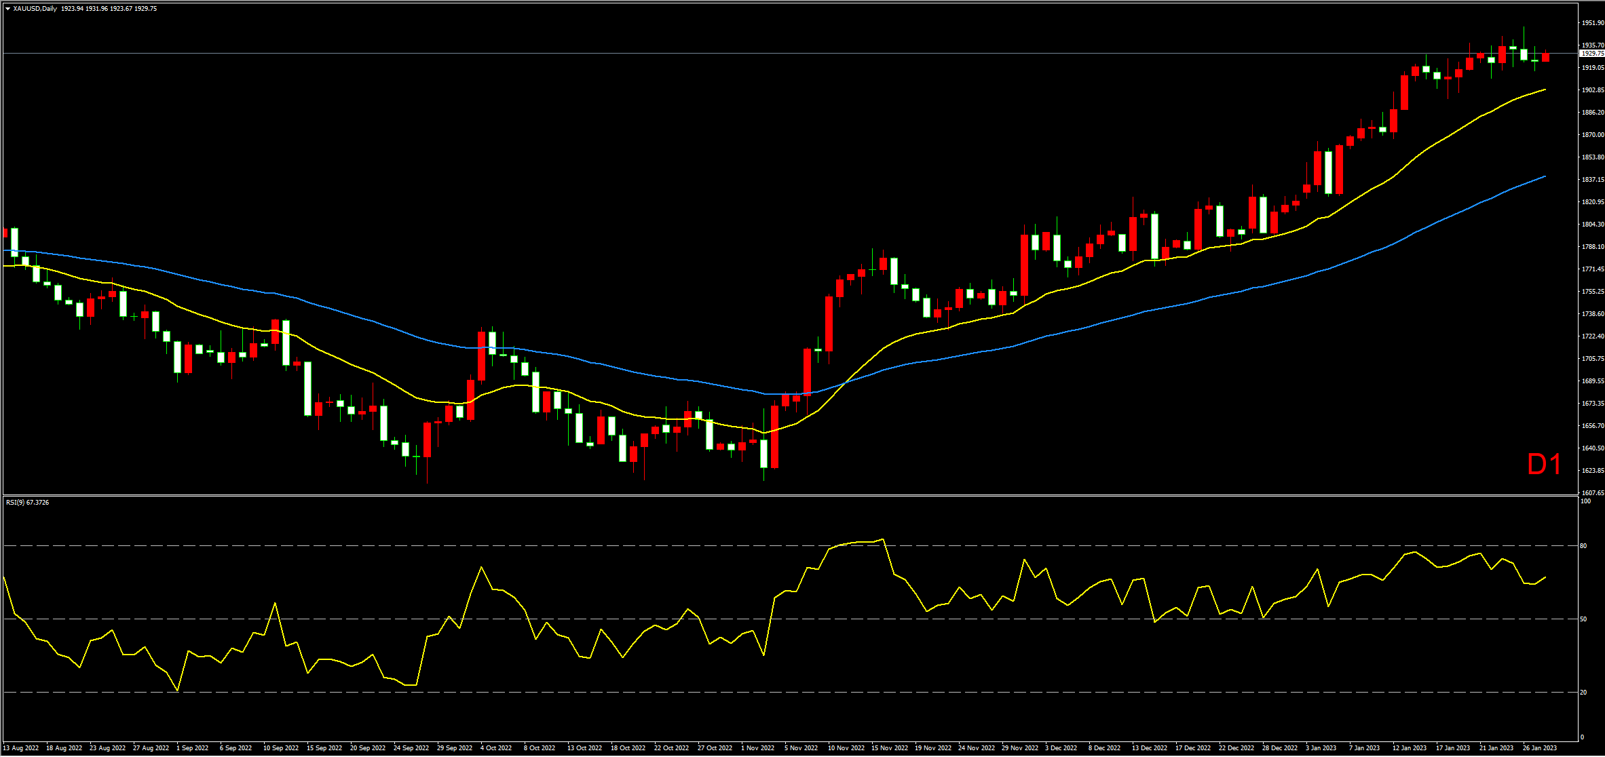Click the current price tag 1929.75
The width and height of the screenshot is (1605, 757).
tap(1591, 53)
